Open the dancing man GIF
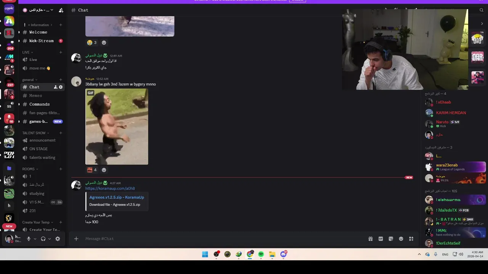The height and width of the screenshot is (274, 488). 117,127
